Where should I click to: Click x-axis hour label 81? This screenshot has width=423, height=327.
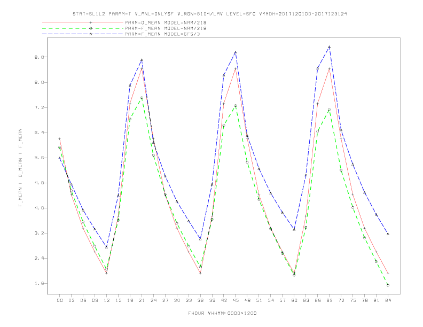click(x=377, y=300)
